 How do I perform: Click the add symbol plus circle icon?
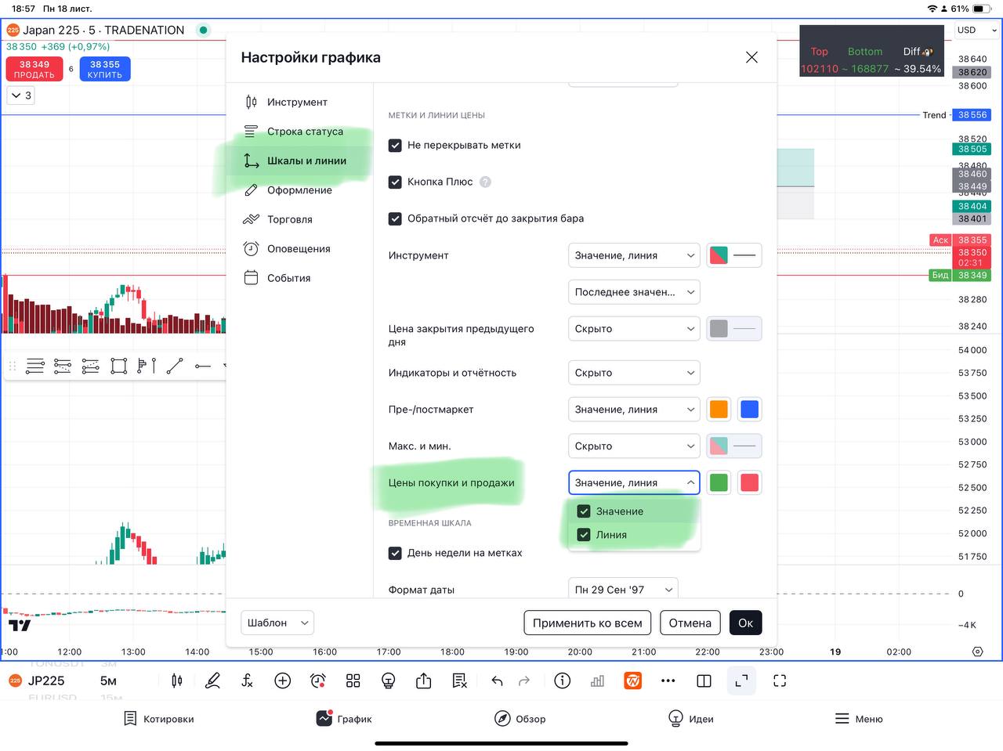click(283, 681)
